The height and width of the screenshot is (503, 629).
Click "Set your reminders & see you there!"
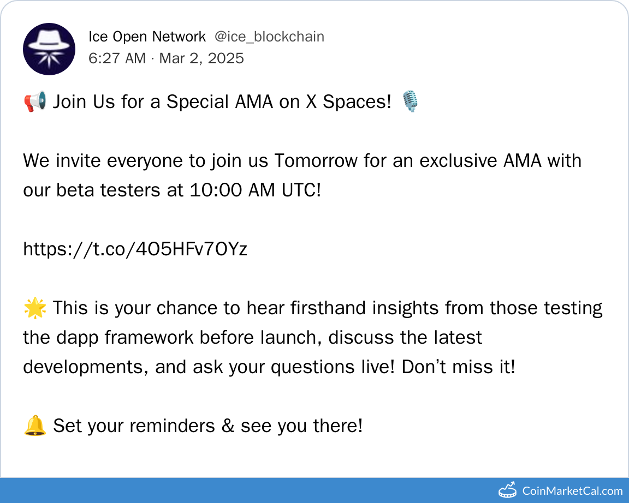(x=207, y=426)
